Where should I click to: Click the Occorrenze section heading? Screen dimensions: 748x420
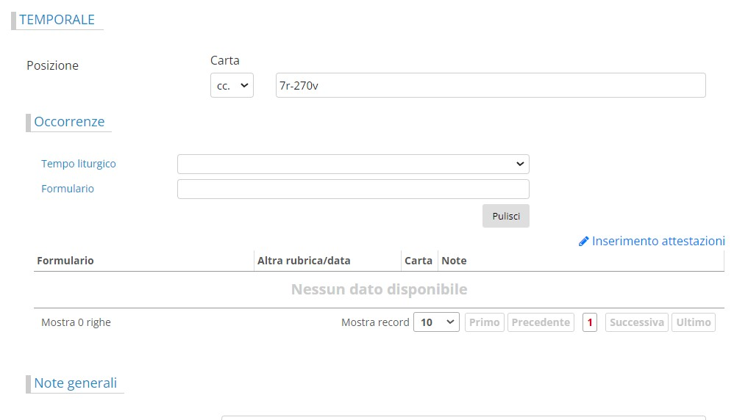point(69,122)
